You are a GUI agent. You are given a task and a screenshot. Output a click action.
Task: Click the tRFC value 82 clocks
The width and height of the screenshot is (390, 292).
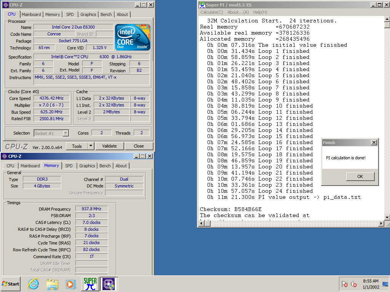tap(91, 249)
